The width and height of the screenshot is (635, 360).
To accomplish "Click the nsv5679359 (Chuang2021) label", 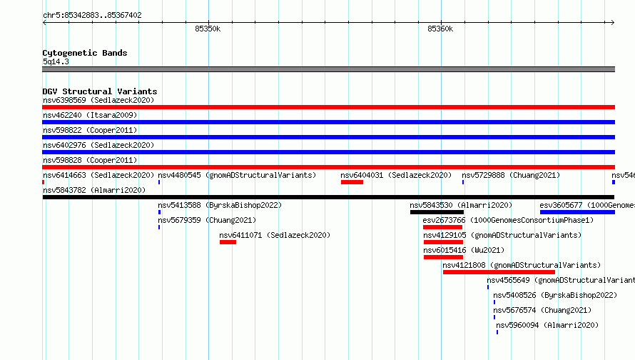I will [207, 220].
